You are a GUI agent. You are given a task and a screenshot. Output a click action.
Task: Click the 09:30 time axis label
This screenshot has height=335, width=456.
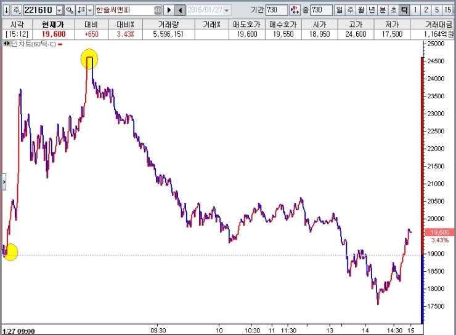[x=158, y=330]
